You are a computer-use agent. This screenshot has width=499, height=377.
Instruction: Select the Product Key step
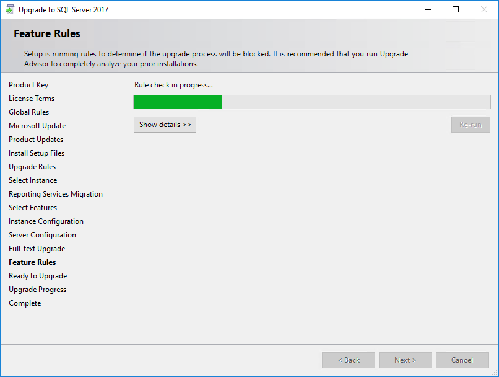28,85
